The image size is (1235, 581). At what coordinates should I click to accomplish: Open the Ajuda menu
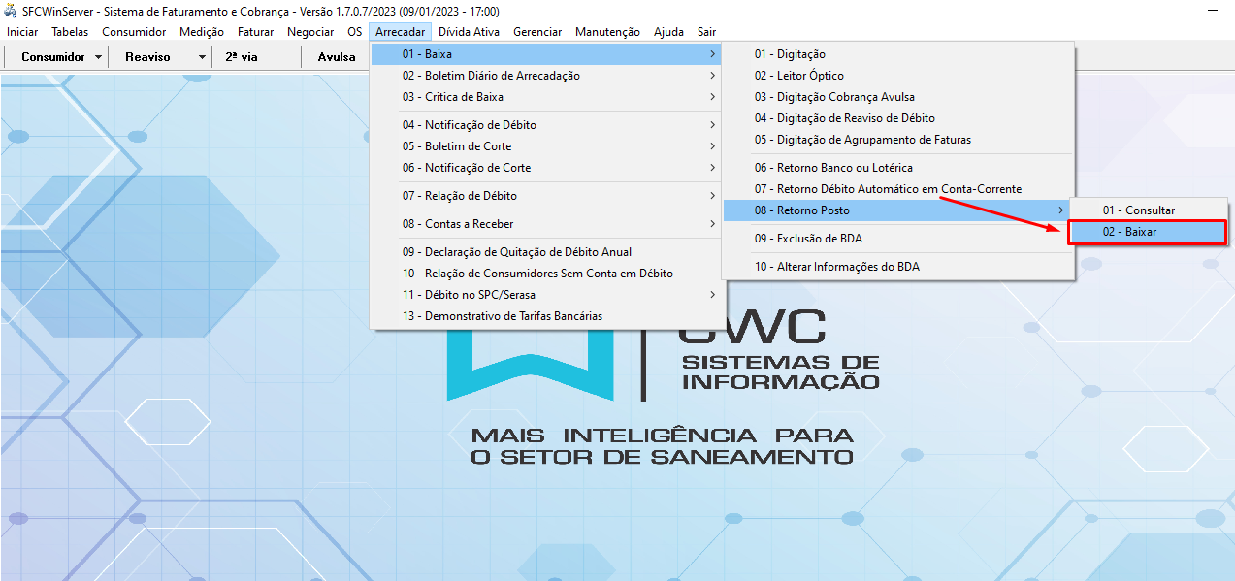coord(667,31)
